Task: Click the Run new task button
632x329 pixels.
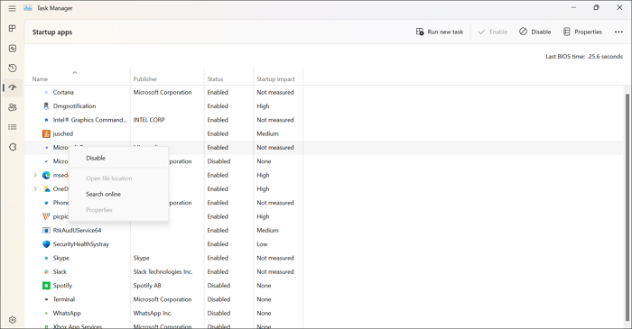Action: 440,32
